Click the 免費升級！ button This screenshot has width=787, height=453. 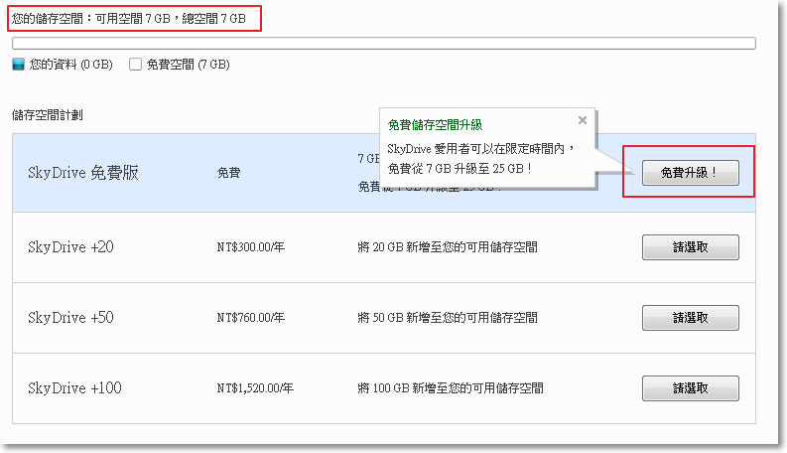690,173
